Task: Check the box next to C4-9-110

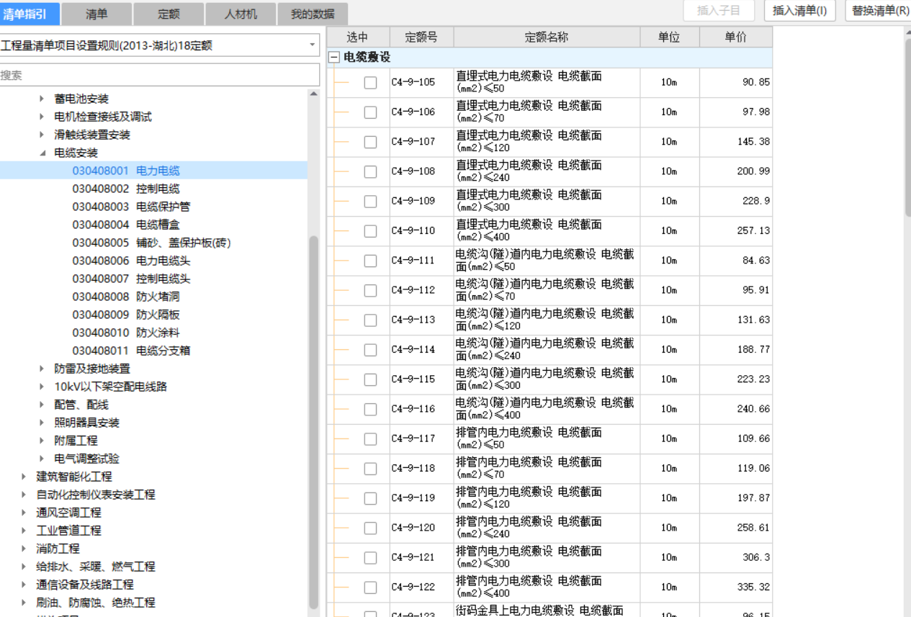Action: click(x=370, y=231)
